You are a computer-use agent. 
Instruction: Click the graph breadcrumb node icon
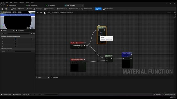click(x=45, y=13)
